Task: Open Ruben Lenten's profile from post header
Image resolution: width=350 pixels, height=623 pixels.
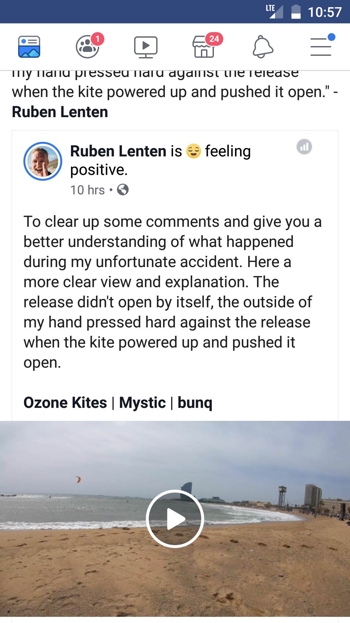Action: pos(118,151)
